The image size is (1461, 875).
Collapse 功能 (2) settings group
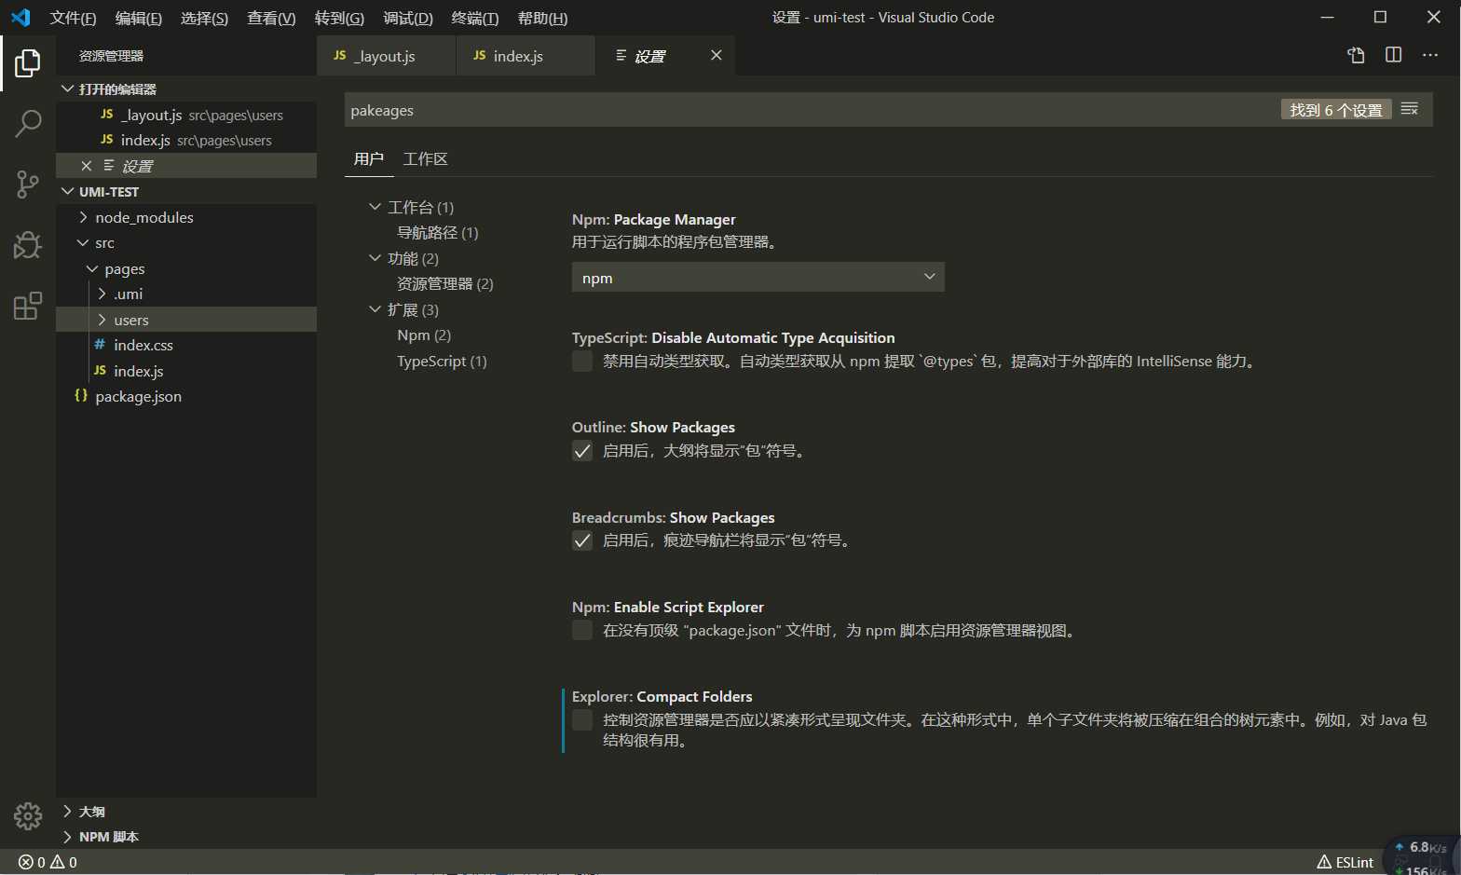[x=375, y=258]
